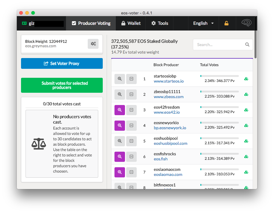
Task: Click 0/30 total votes cast text
Action: [62, 104]
